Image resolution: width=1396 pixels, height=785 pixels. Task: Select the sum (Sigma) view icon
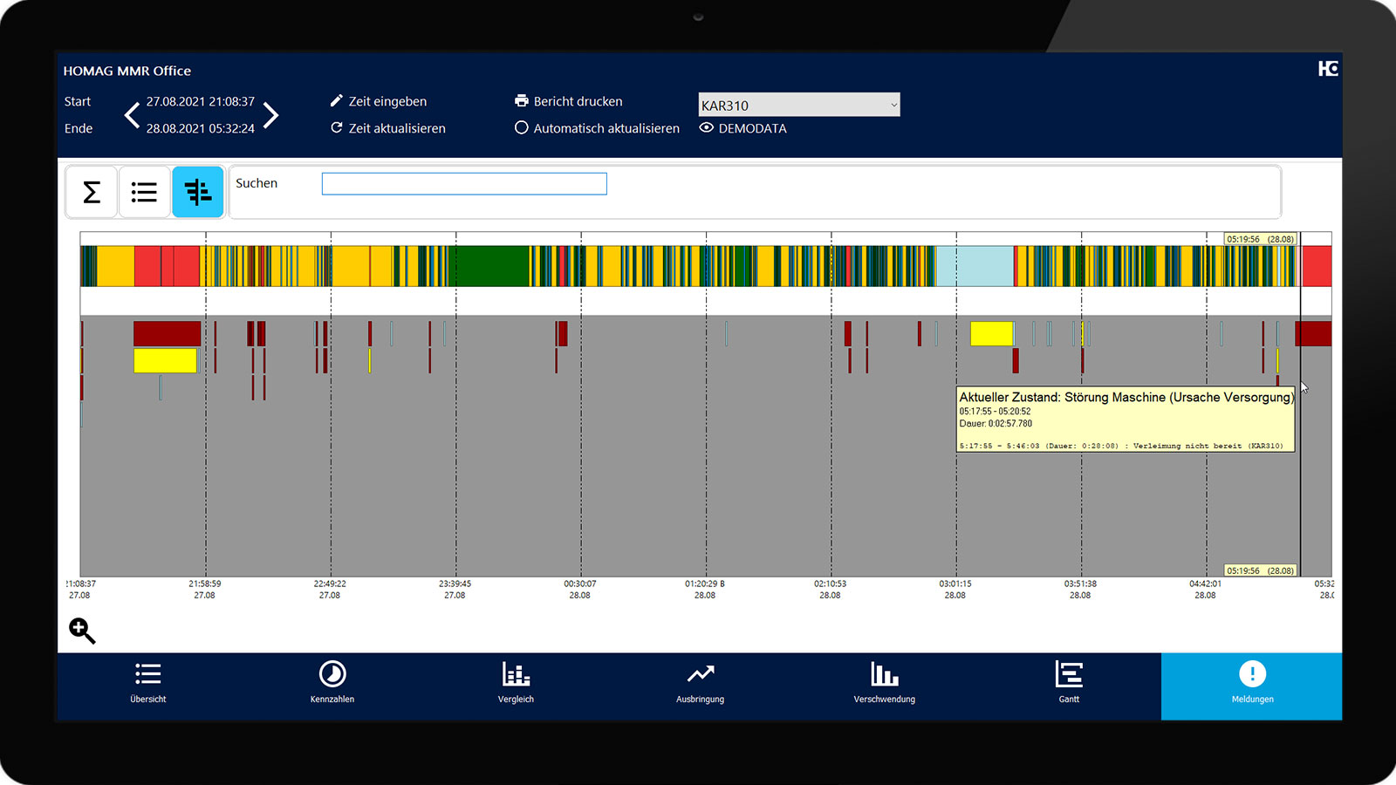pos(92,192)
